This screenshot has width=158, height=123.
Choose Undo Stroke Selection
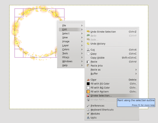[112, 32]
